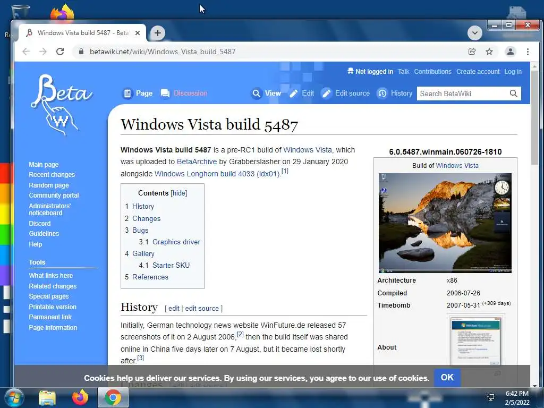Image resolution: width=544 pixels, height=408 pixels.
Task: Jump to Graphics driver in contents
Action: click(x=176, y=242)
